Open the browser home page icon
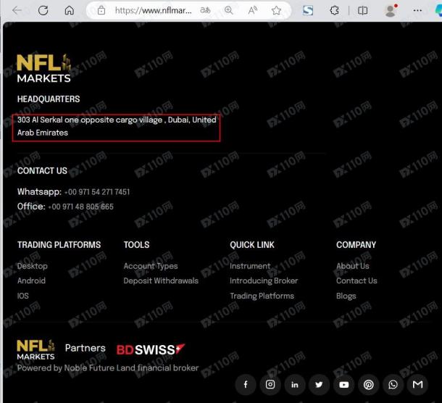 pos(70,10)
